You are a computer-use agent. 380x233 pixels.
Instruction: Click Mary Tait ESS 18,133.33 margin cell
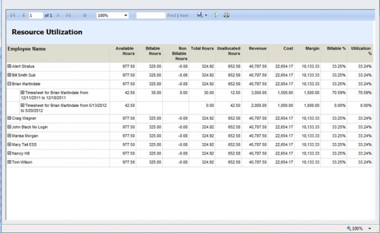tap(310, 144)
